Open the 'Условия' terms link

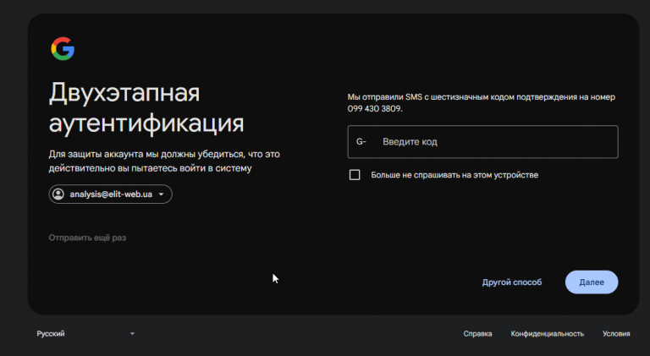click(x=616, y=334)
